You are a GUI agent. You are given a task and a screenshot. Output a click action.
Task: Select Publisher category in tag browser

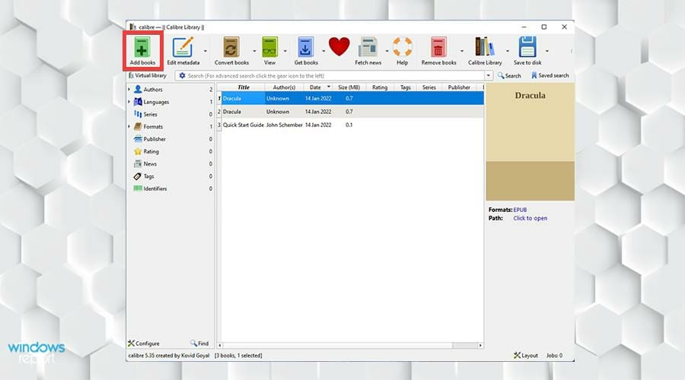[x=155, y=139]
